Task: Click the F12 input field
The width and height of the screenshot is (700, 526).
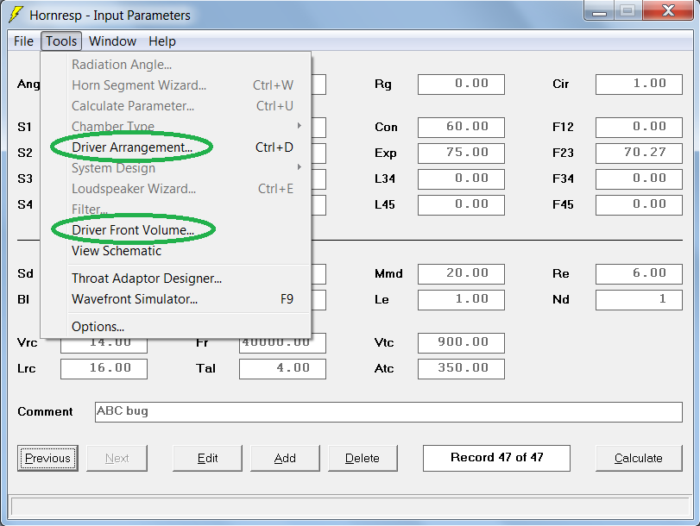Action: [639, 128]
